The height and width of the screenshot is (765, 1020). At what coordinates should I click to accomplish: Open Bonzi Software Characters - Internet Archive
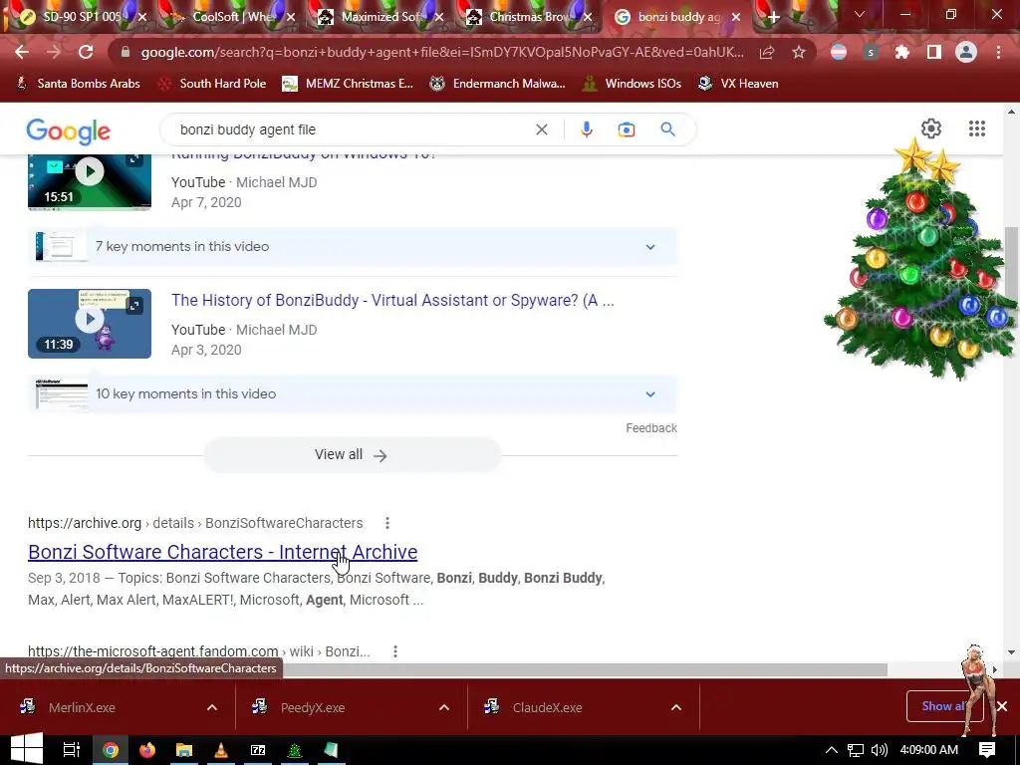tap(222, 552)
